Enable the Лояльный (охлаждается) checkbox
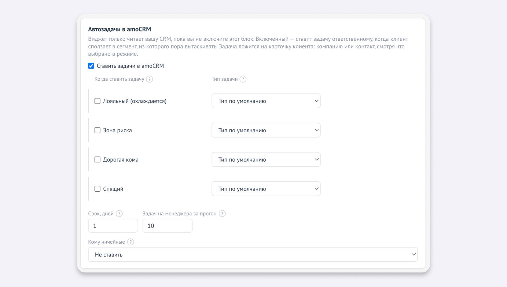 [x=97, y=101]
